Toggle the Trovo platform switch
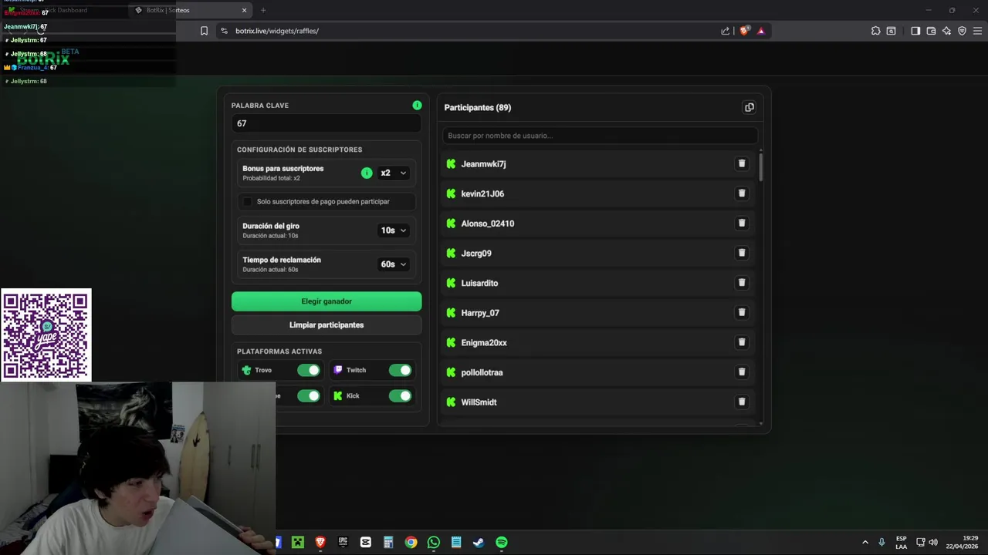The width and height of the screenshot is (988, 555). click(309, 370)
